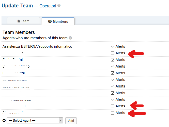
Task: Toggle Alerts checkbox in fourth member row
Action: pyautogui.click(x=113, y=67)
